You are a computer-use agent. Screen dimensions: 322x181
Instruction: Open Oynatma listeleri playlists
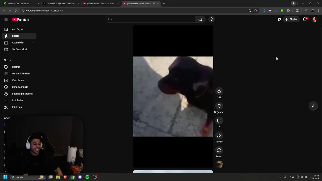click(x=19, y=74)
